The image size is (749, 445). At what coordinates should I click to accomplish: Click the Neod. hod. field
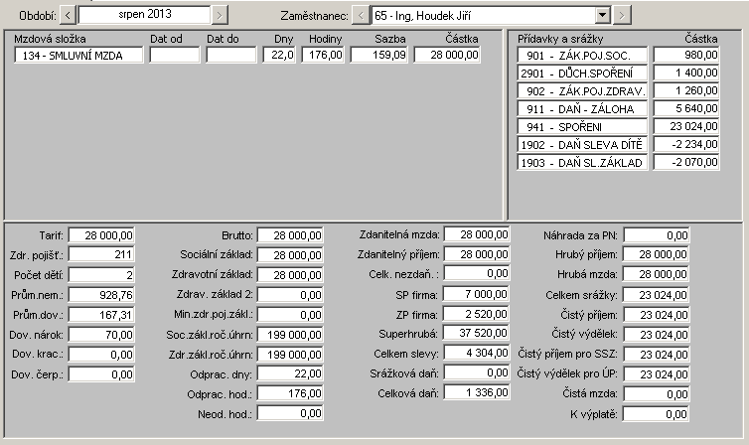290,413
